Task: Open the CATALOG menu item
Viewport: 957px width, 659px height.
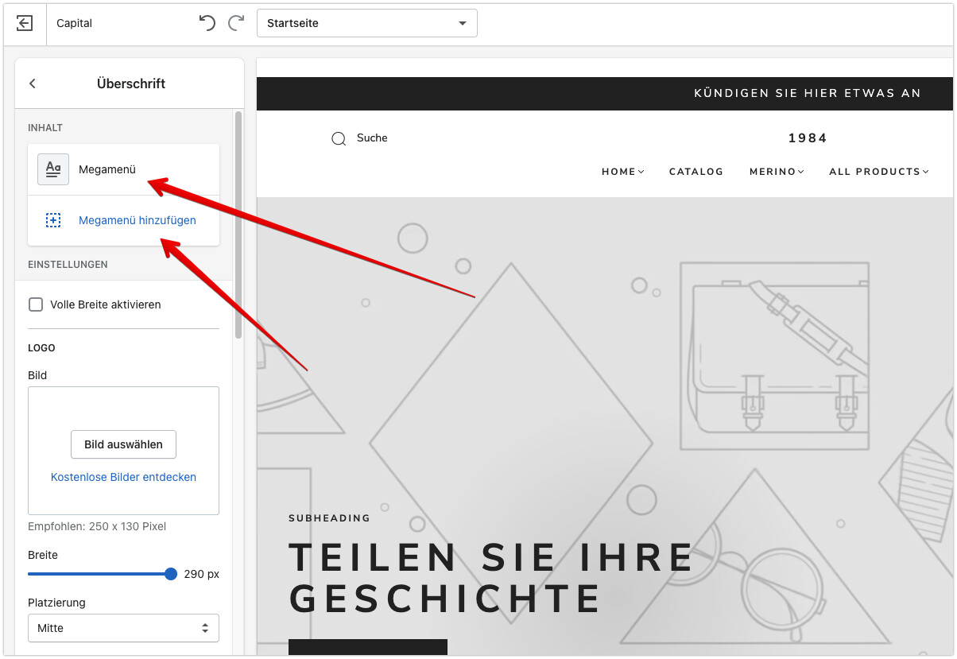Action: click(x=696, y=172)
